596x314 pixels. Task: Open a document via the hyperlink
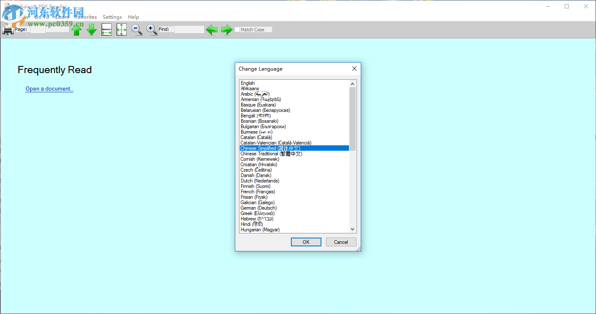49,89
